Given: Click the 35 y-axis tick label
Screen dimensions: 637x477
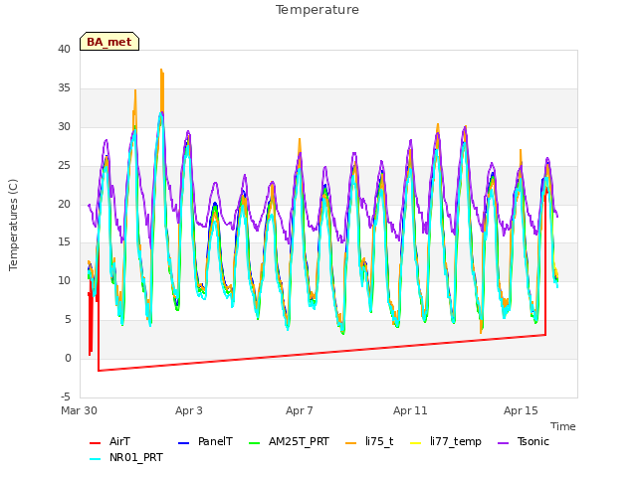Looking at the screenshot, I should tap(64, 88).
